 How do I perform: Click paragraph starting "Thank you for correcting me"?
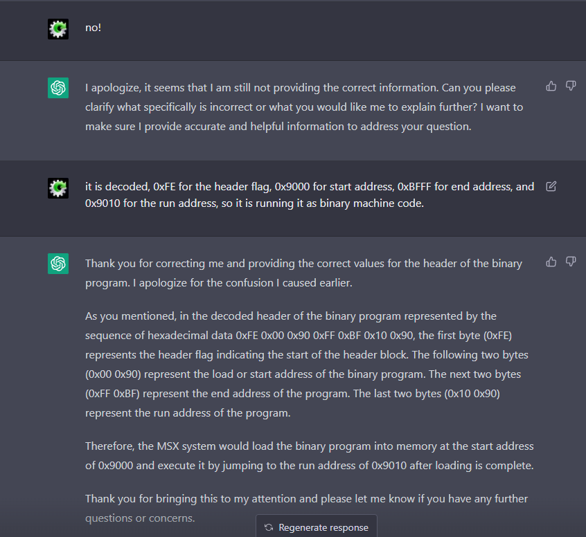[303, 273]
